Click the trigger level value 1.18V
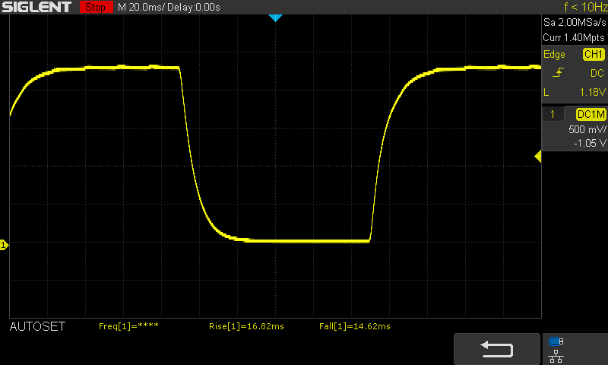 click(592, 92)
